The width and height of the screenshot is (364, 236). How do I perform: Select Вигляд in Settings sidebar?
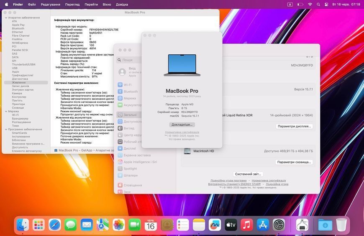(x=129, y=128)
